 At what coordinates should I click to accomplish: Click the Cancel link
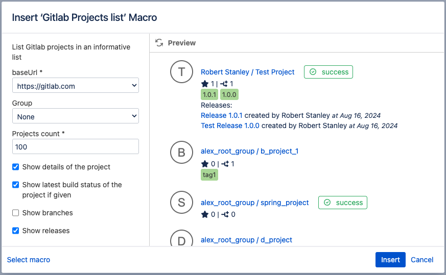click(x=422, y=260)
